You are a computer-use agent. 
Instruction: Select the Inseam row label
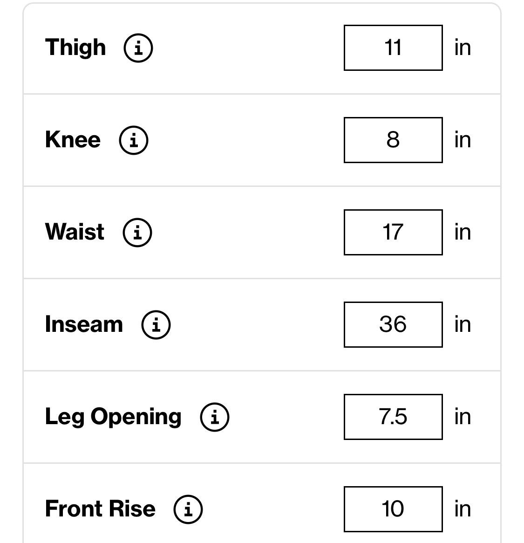(84, 324)
